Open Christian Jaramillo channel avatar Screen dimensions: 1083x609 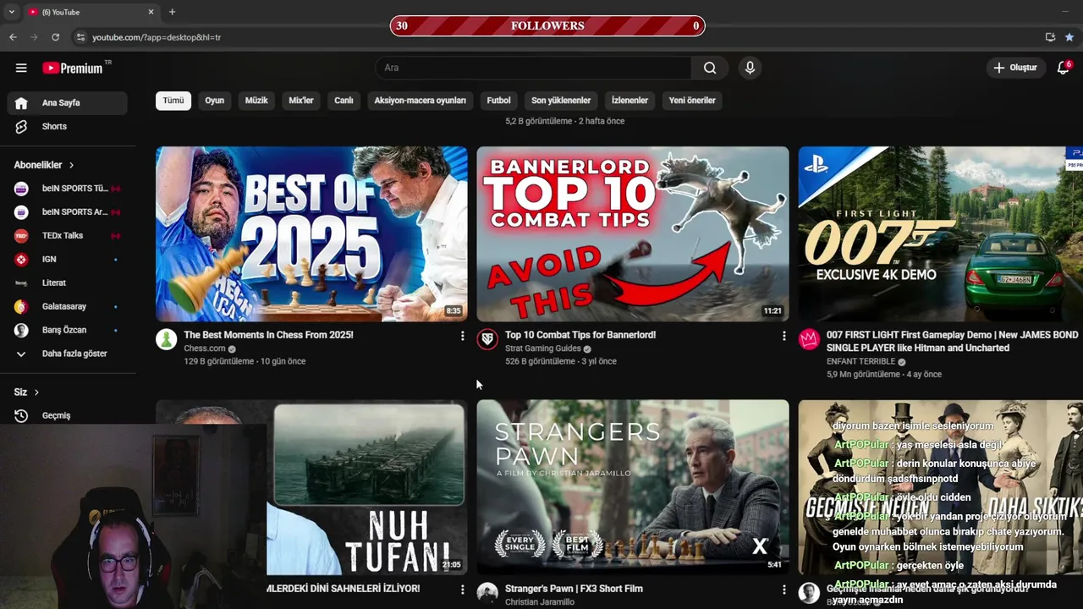pos(487,593)
